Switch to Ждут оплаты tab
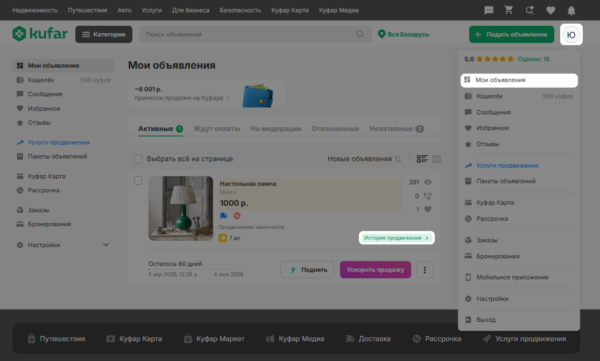 tap(216, 129)
